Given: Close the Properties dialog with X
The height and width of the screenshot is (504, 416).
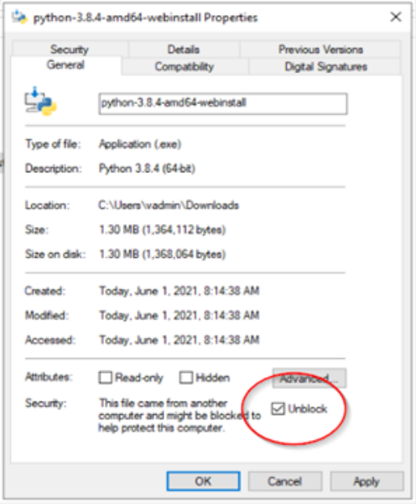Looking at the screenshot, I should coord(396,17).
